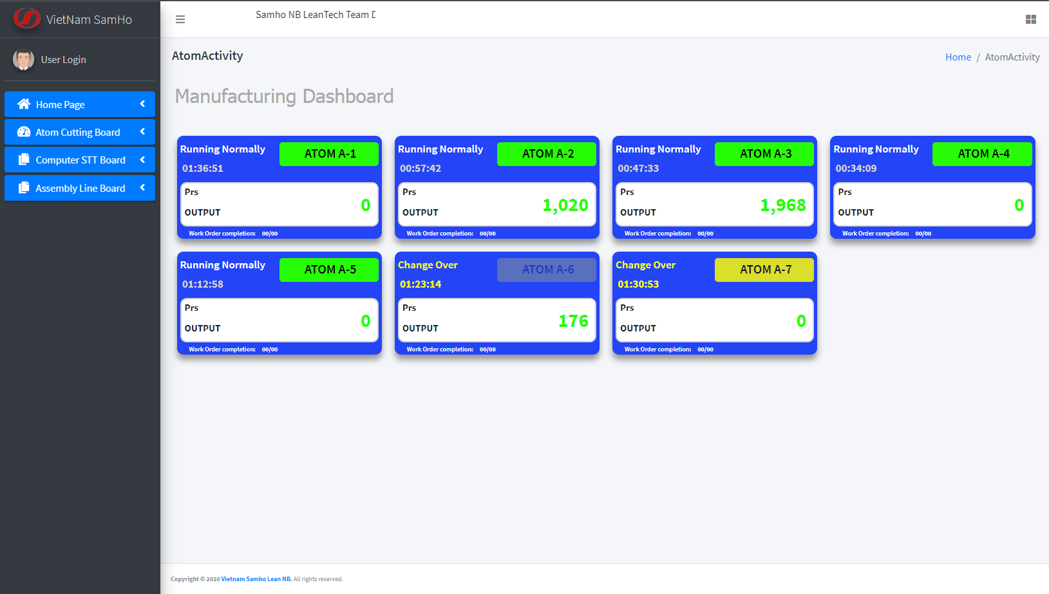Click the Home breadcrumb link
Image resolution: width=1049 pixels, height=594 pixels.
pos(958,57)
